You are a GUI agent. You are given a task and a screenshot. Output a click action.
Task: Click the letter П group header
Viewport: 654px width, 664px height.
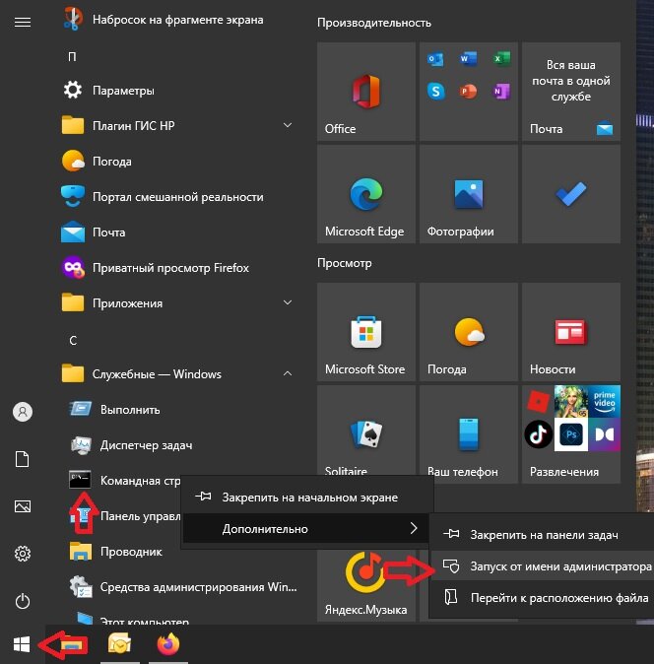72,56
